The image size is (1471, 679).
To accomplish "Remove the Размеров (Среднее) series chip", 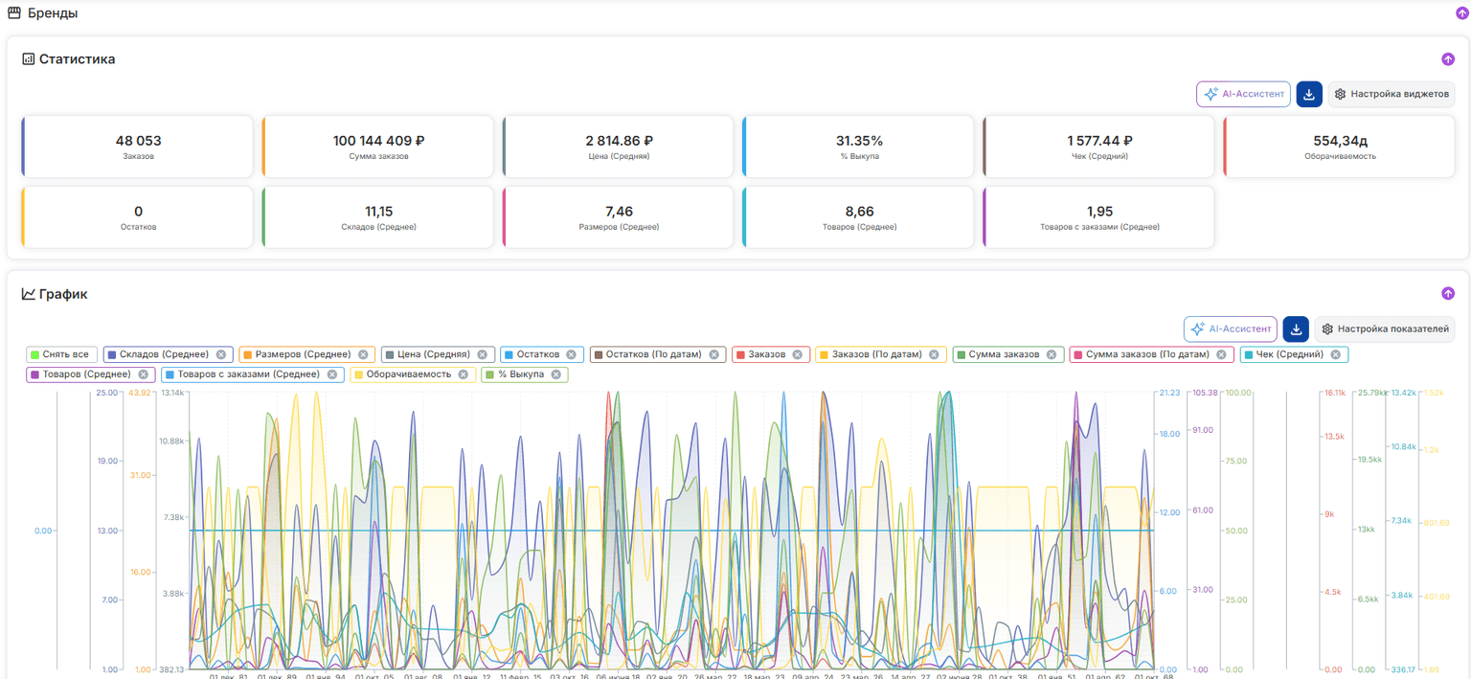I will (x=364, y=354).
